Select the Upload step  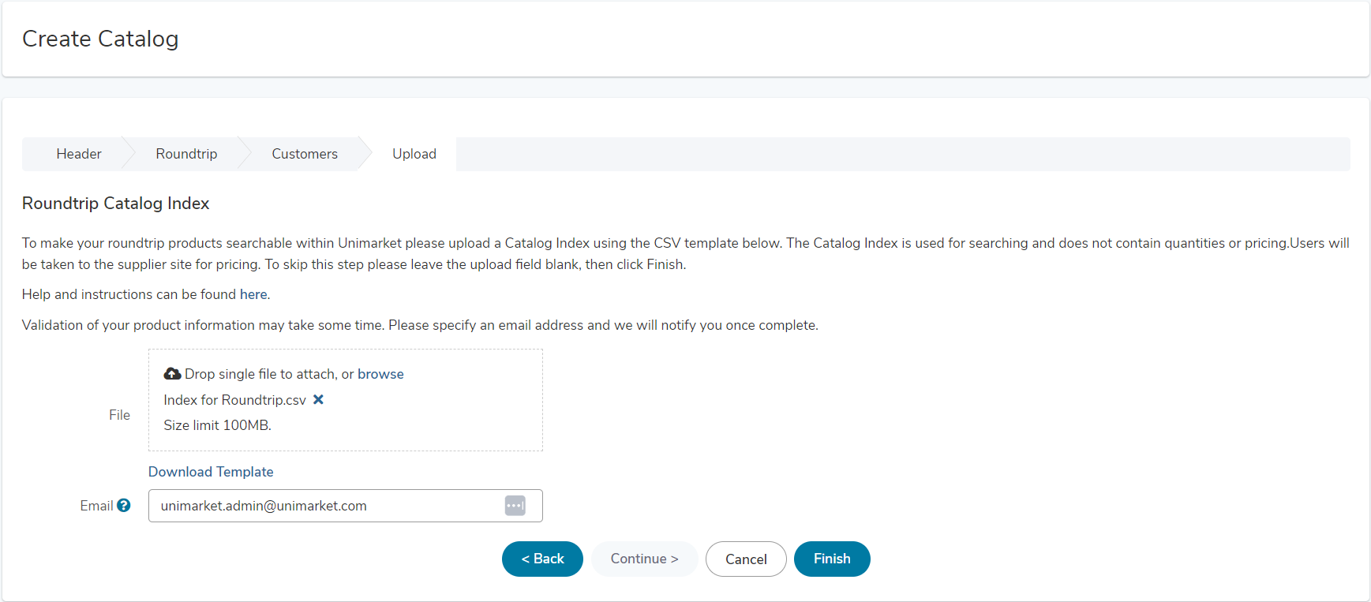pyautogui.click(x=414, y=154)
